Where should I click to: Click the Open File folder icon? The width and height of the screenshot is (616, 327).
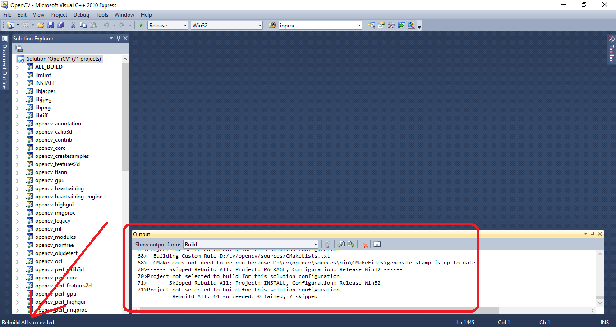(41, 25)
